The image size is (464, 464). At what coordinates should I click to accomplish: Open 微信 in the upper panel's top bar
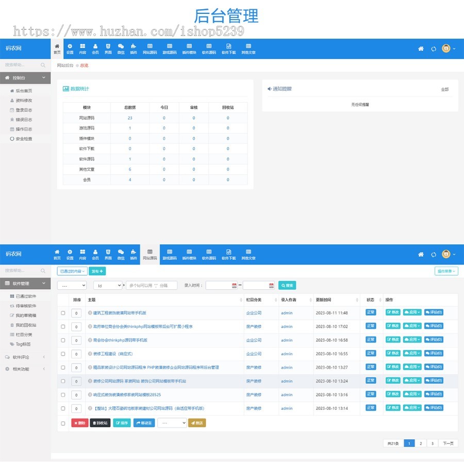(x=121, y=49)
